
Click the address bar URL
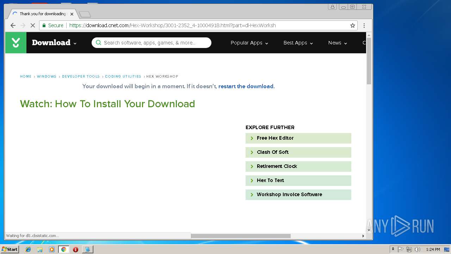pos(173,25)
